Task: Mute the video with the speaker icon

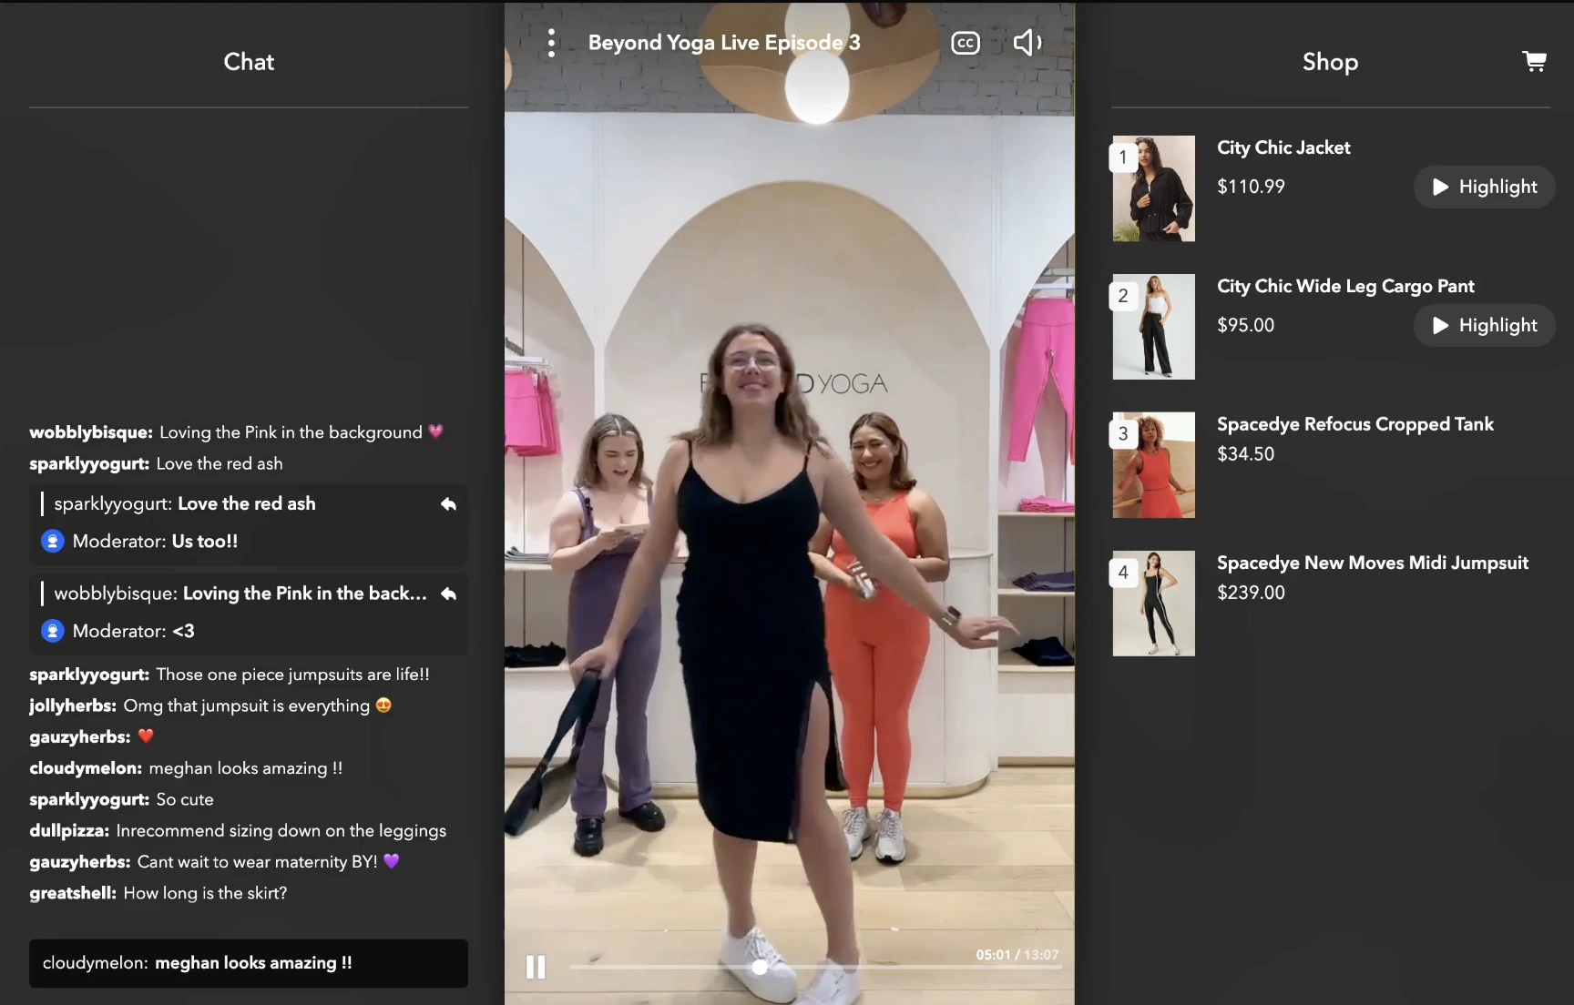Action: 1027,42
